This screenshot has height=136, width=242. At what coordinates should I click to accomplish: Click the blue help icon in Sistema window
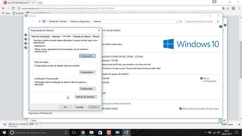click(220, 27)
